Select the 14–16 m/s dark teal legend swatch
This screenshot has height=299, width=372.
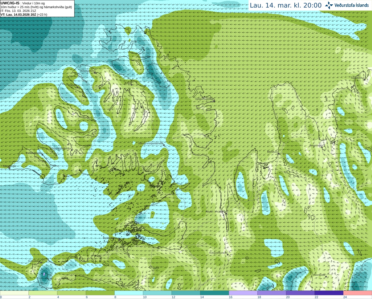[215, 293]
